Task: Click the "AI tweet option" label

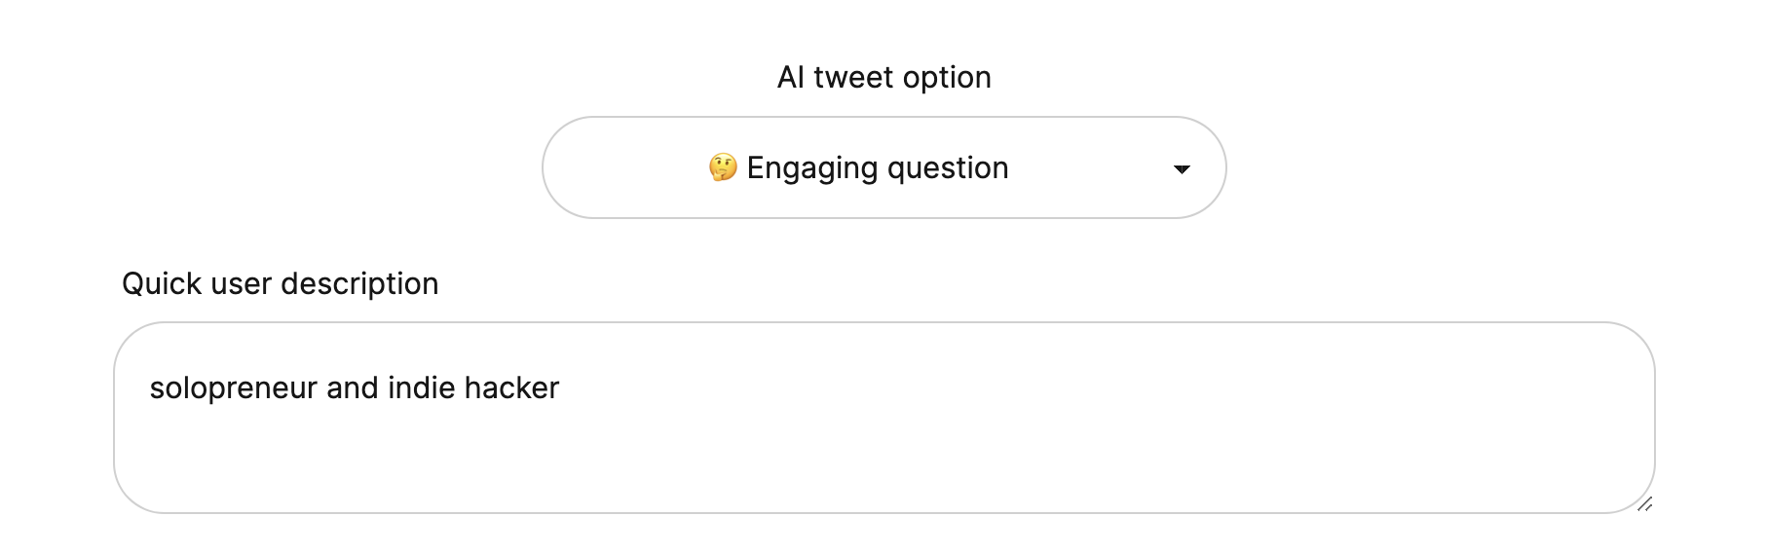Action: [883, 77]
